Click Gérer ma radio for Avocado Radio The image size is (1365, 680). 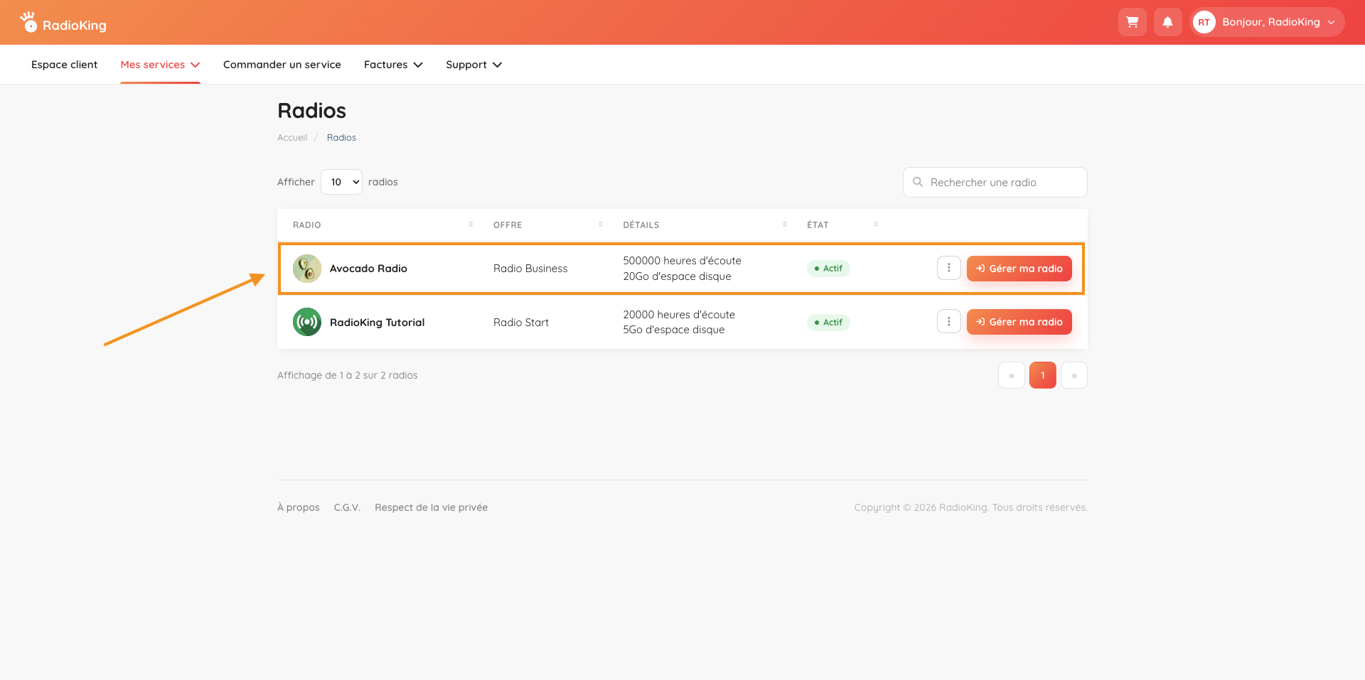[x=1019, y=269]
